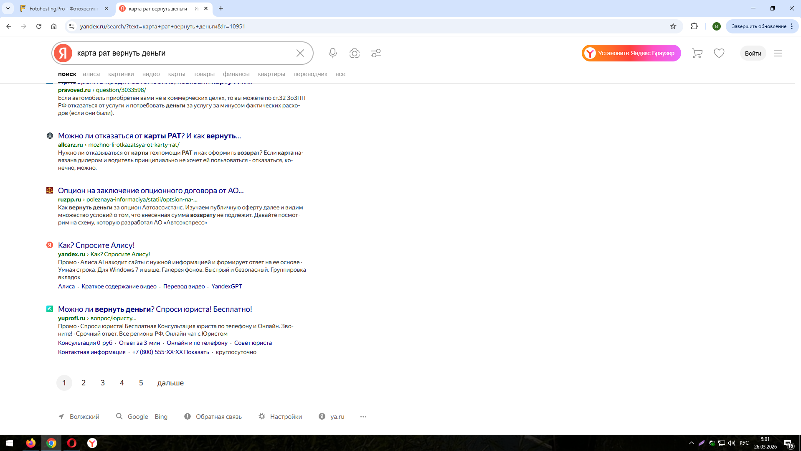Open the Как? Спросите Алису! result
The image size is (801, 451).
[96, 245]
